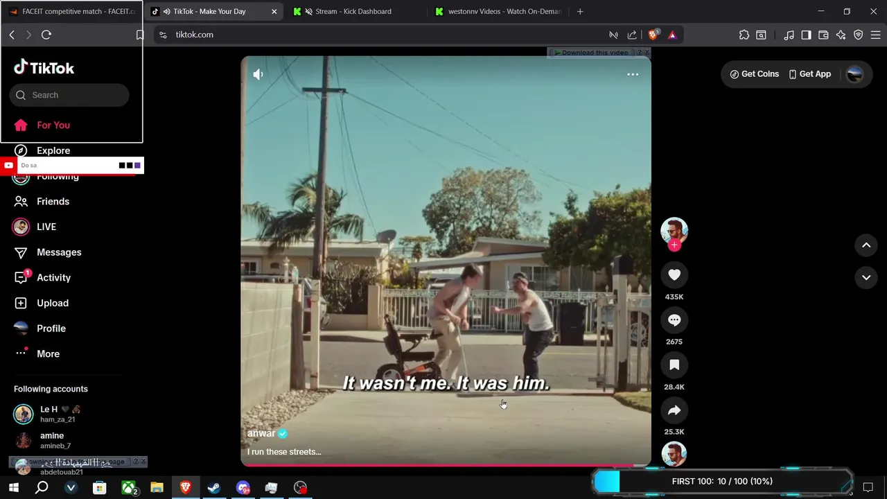Follow anwar with the red plus badge
This screenshot has height=499, width=887.
point(674,245)
